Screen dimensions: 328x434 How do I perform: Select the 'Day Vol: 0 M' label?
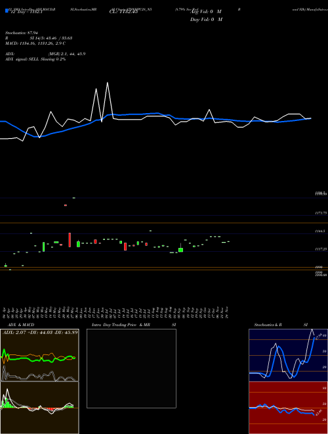click(x=206, y=20)
